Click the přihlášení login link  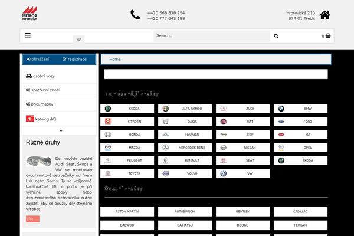pyautogui.click(x=38, y=59)
